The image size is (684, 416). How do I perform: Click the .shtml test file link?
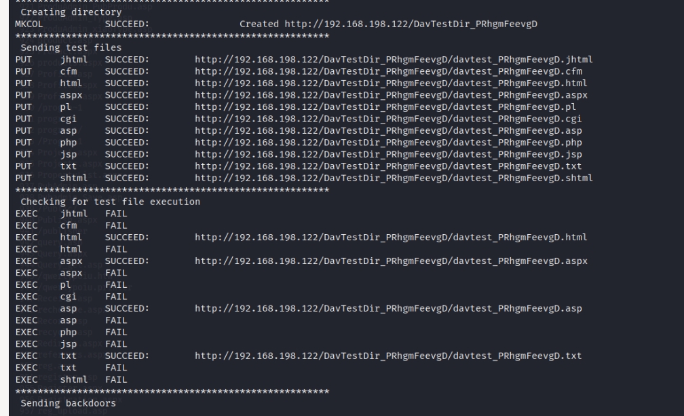click(x=394, y=178)
